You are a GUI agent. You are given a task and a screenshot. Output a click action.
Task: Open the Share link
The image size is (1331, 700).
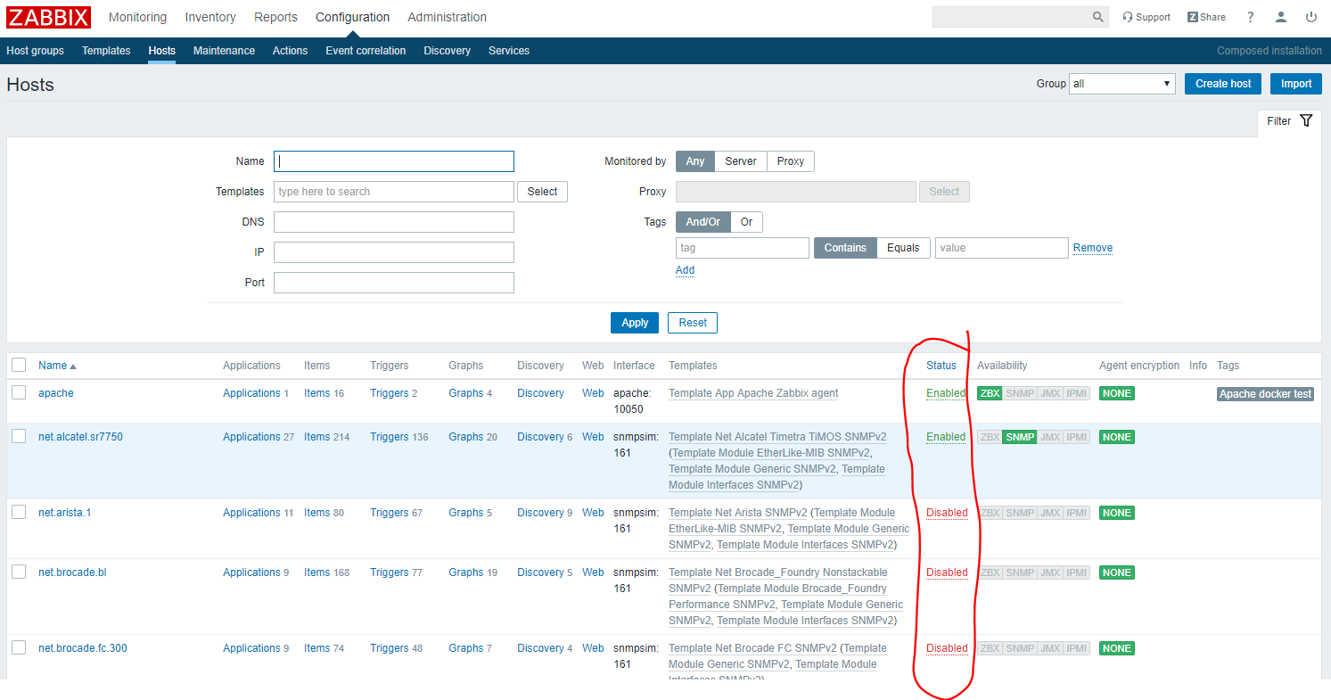click(1206, 17)
